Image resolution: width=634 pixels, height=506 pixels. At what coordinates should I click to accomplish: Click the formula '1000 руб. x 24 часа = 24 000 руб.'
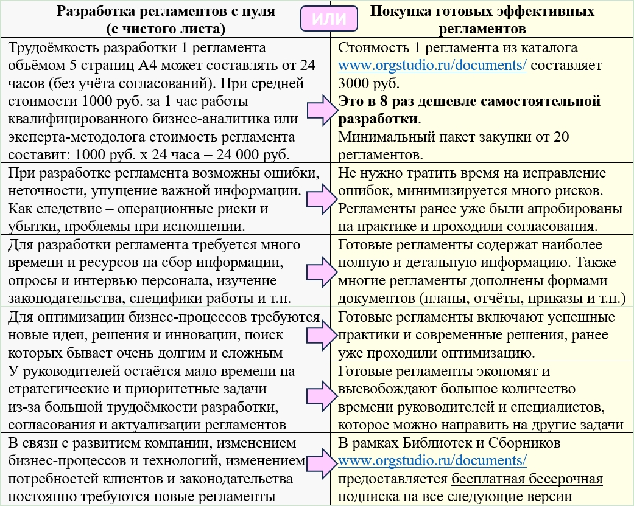(182, 154)
